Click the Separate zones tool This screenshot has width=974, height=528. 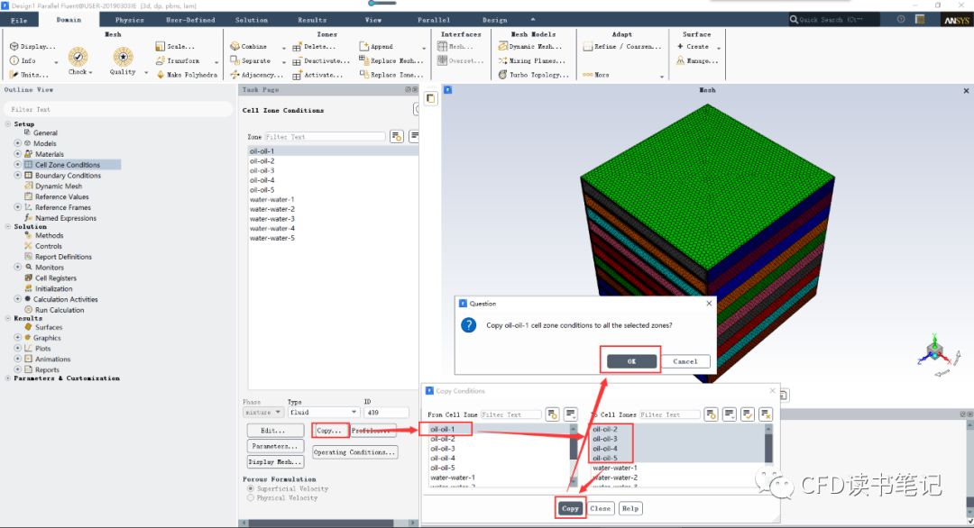point(251,60)
